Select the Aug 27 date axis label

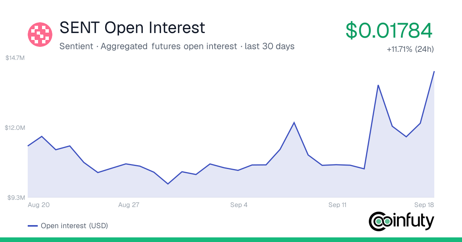tap(129, 205)
